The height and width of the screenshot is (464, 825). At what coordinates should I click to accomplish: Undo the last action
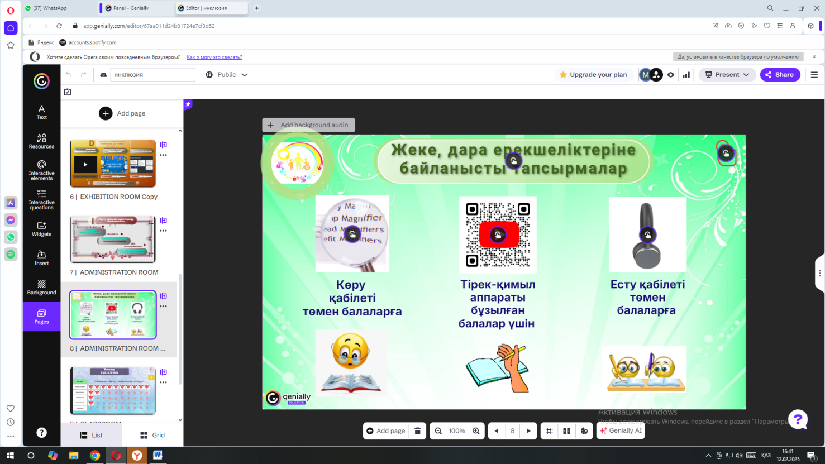click(x=68, y=75)
